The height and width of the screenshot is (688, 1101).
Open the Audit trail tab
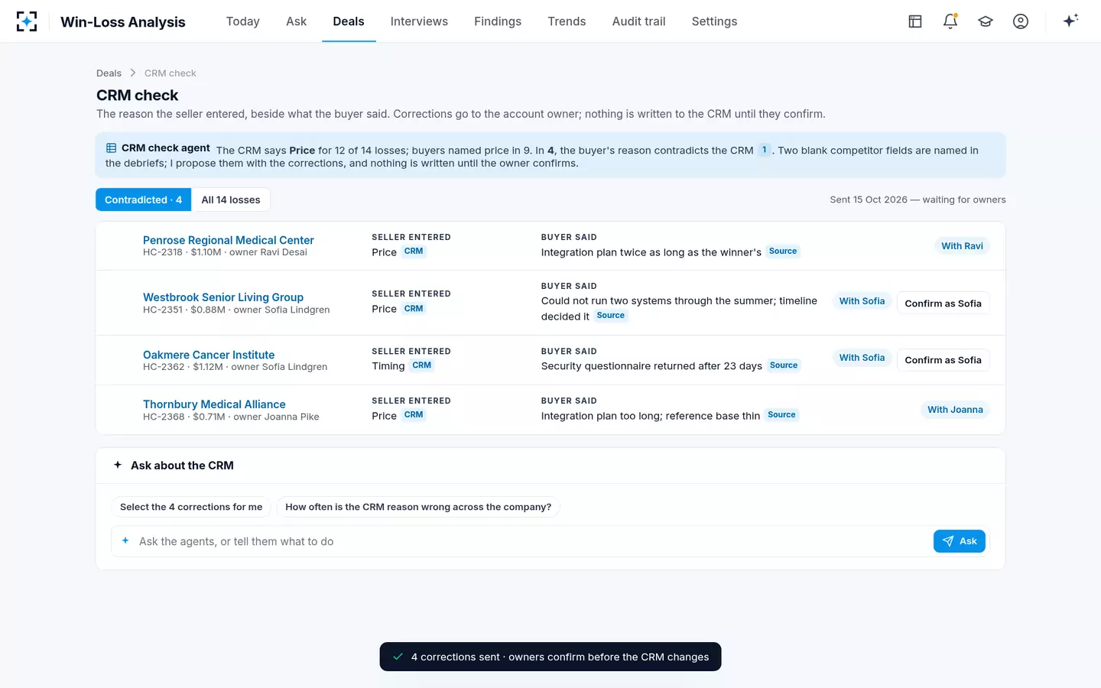pyautogui.click(x=639, y=21)
